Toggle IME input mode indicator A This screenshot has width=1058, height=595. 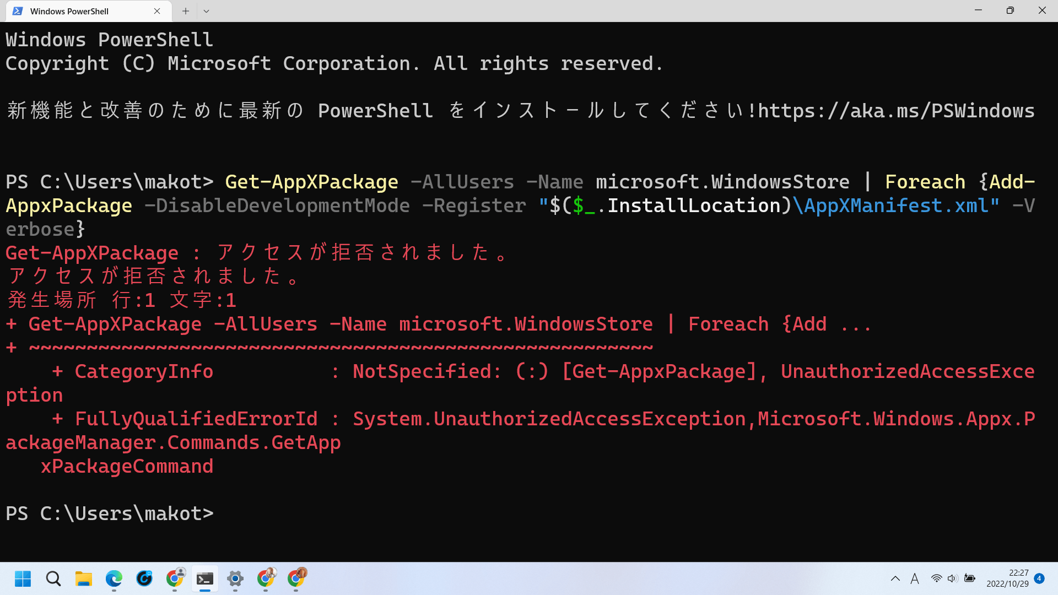[x=915, y=578]
